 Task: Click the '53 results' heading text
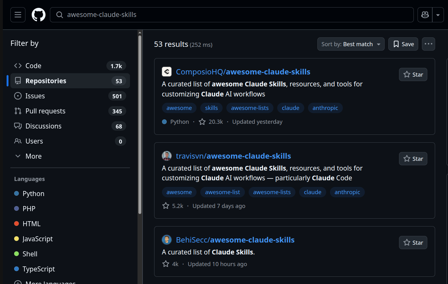[x=171, y=44]
